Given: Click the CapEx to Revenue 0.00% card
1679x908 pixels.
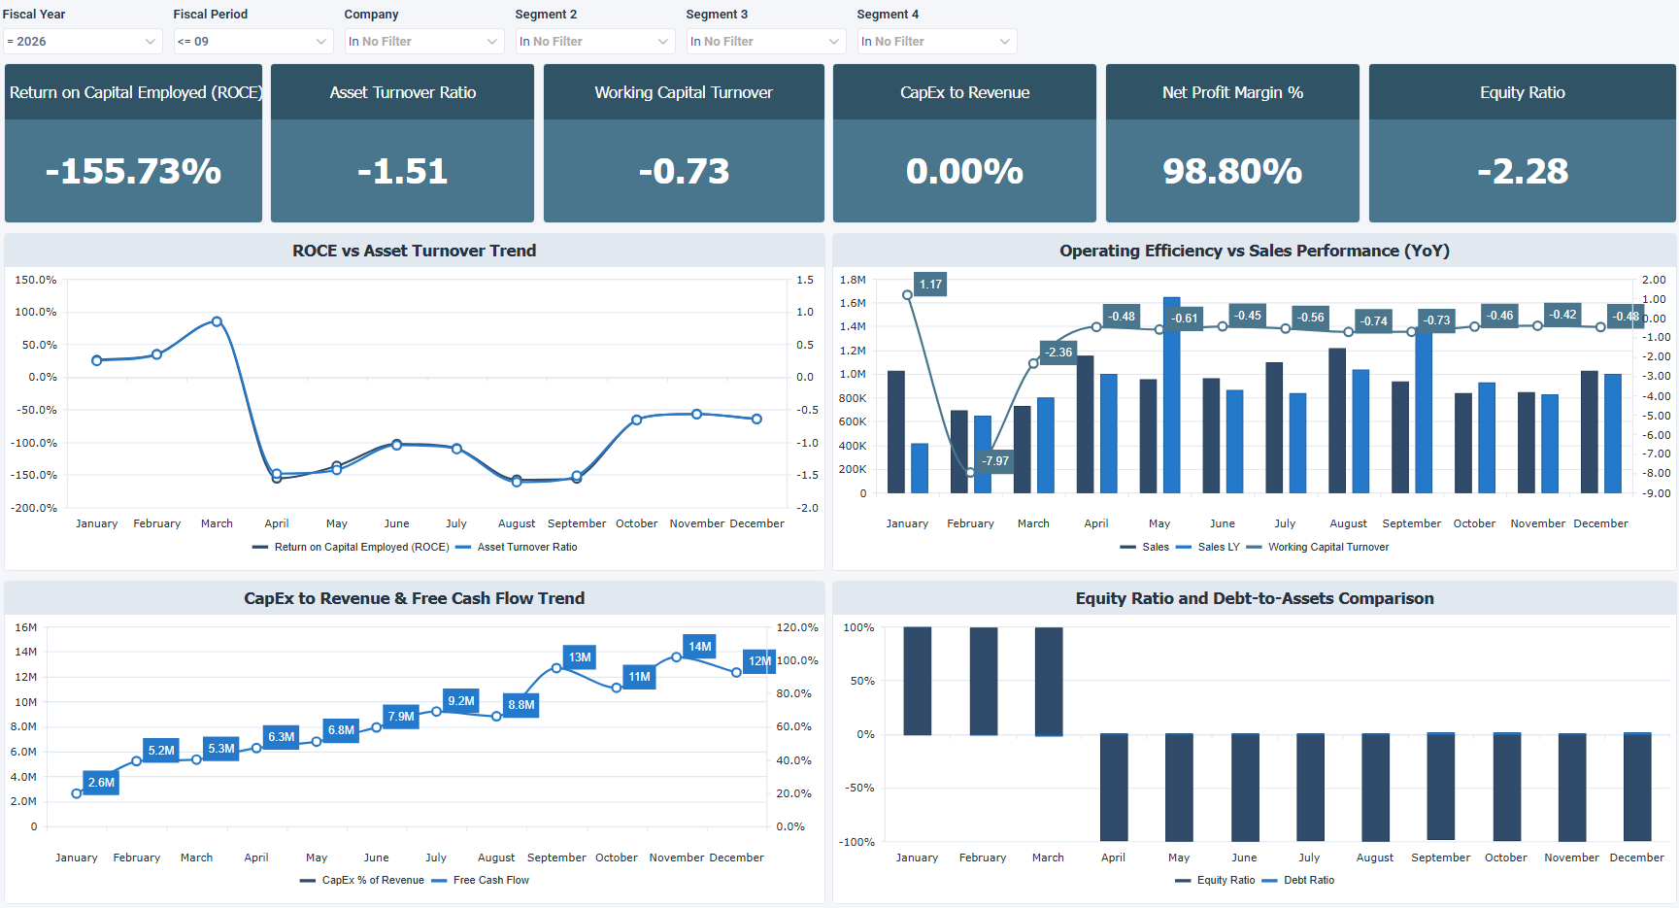Looking at the screenshot, I should pos(964,144).
